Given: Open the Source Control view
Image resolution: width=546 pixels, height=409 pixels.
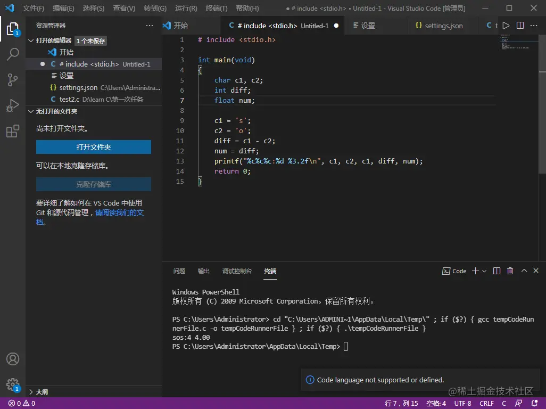Looking at the screenshot, I should coord(13,80).
